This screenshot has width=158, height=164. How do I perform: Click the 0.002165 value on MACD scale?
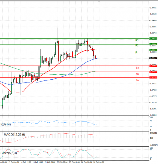tap(154, 133)
